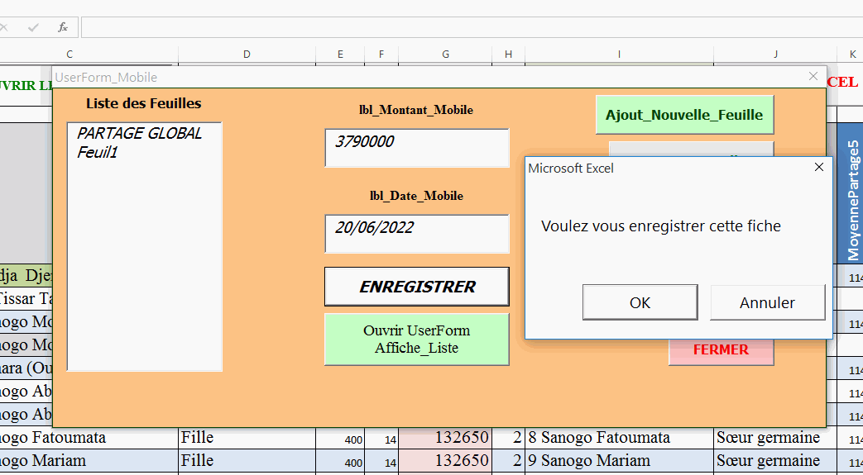863x475 pixels.
Task: Click Ouvrir UserForm Affiche_Liste button
Action: click(416, 339)
